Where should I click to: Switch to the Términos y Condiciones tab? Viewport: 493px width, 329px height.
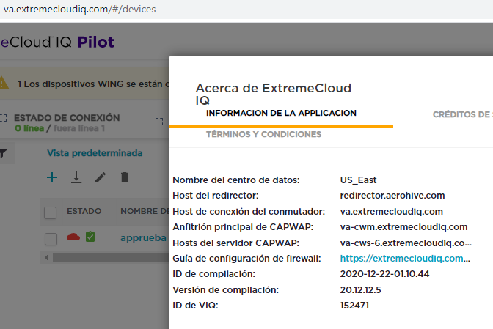pos(263,135)
